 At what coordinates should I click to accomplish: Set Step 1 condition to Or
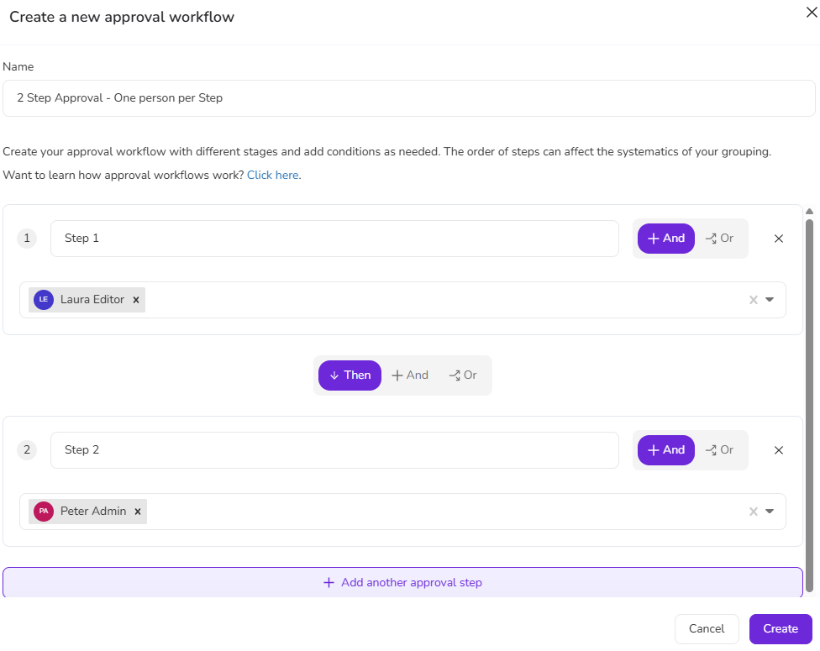click(719, 239)
